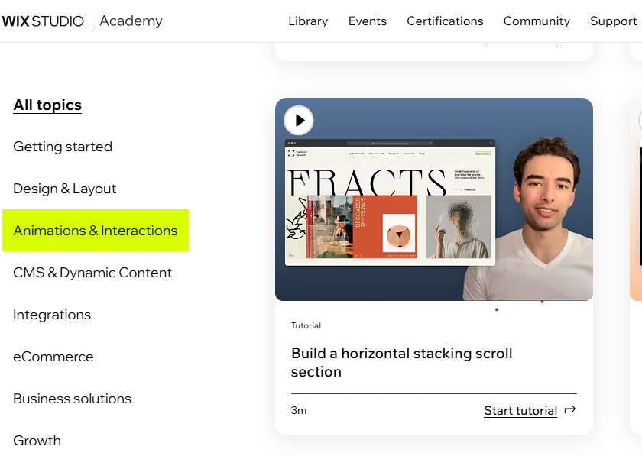Select the All topics filter
642x456 pixels.
point(47,105)
